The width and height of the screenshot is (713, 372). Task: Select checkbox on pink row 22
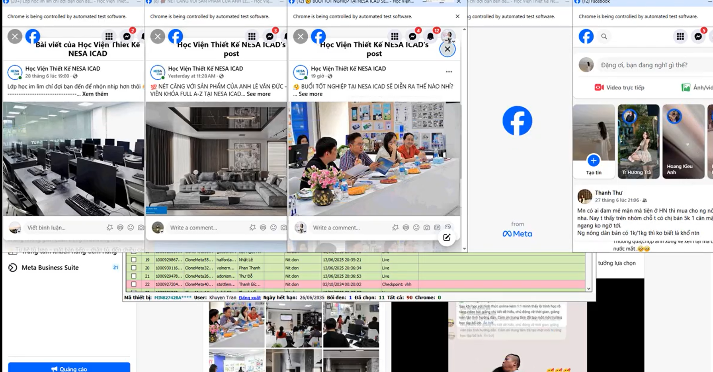134,284
